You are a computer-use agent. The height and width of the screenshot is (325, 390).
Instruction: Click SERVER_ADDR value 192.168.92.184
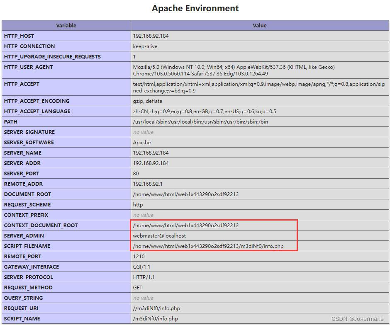(x=151, y=163)
